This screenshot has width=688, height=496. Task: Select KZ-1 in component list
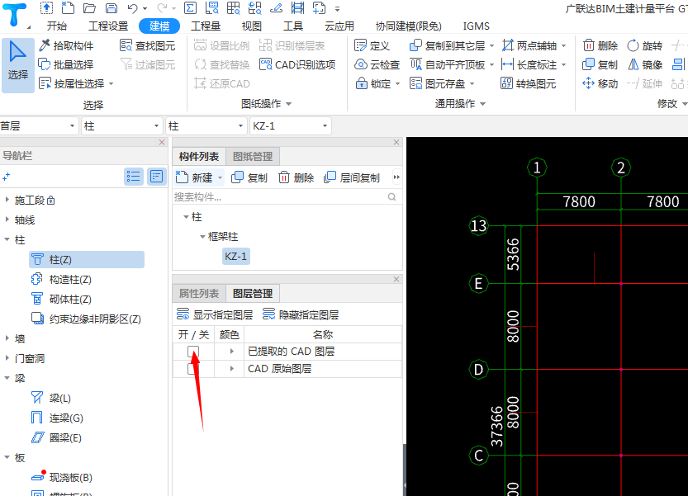click(x=235, y=256)
